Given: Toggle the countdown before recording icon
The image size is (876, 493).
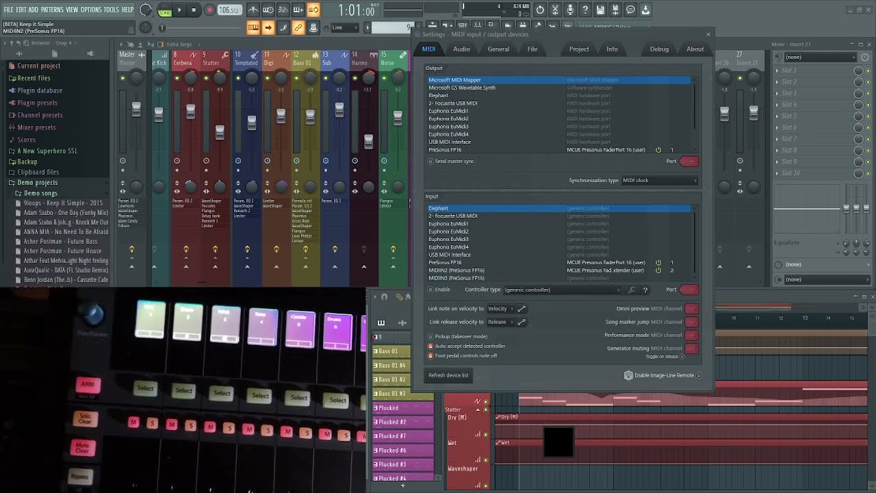Looking at the screenshot, I should 283,10.
